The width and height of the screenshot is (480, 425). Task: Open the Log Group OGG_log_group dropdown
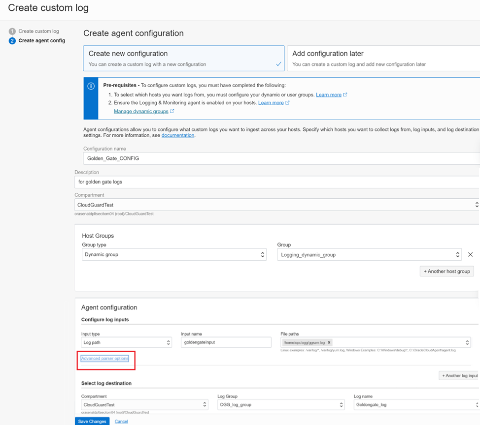pyautogui.click(x=280, y=405)
